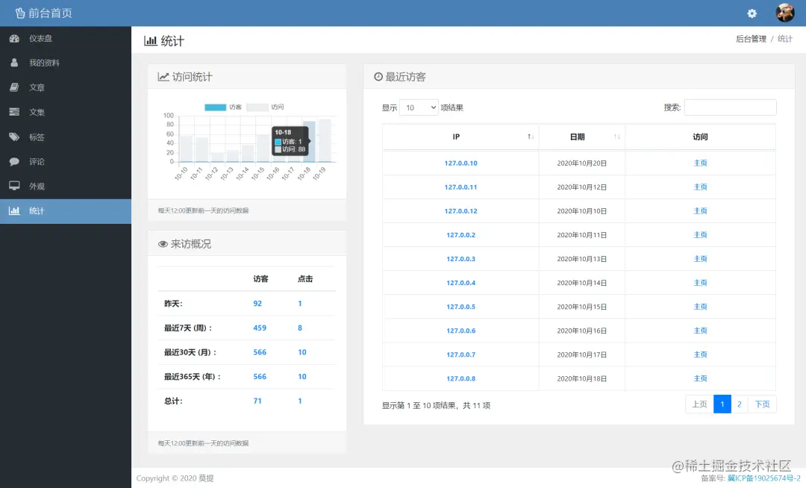This screenshot has width=806, height=488.
Task: Open IP 127.0.0.11 link
Action: tap(460, 187)
